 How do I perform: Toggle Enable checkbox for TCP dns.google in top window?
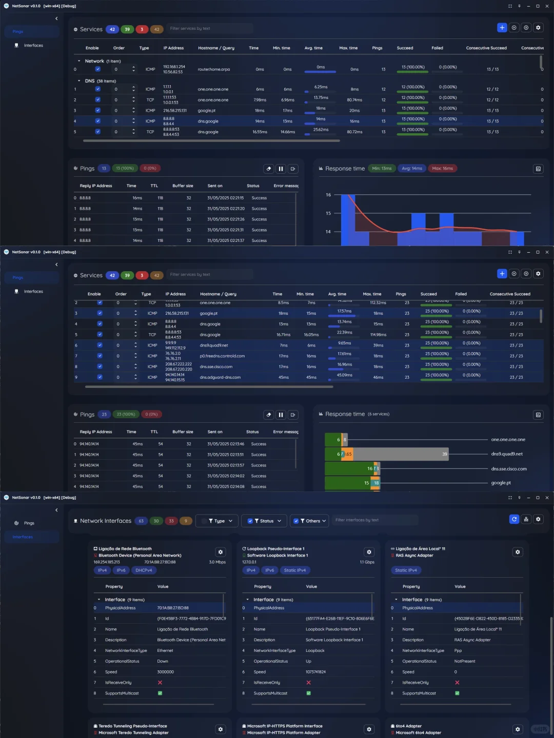click(97, 132)
